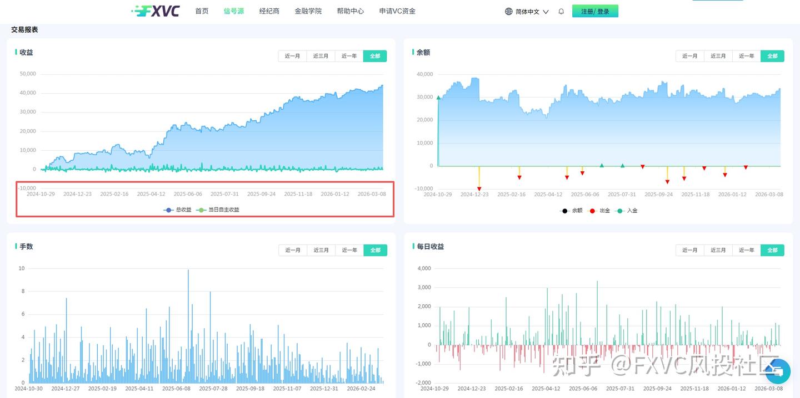Open 帮助中心 from the navigation bar
800x398 pixels.
pyautogui.click(x=351, y=11)
